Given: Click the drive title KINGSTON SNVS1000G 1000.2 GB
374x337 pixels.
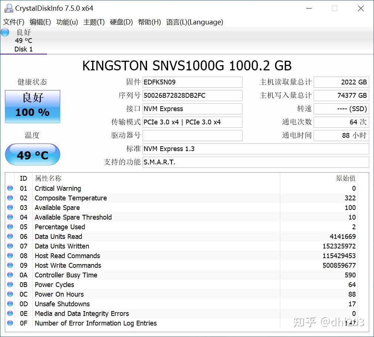Looking at the screenshot, I should tap(187, 66).
